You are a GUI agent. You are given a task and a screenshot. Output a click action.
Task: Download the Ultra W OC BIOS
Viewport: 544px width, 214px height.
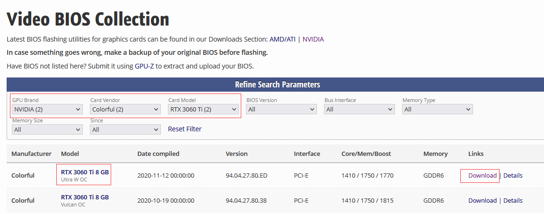coord(482,176)
